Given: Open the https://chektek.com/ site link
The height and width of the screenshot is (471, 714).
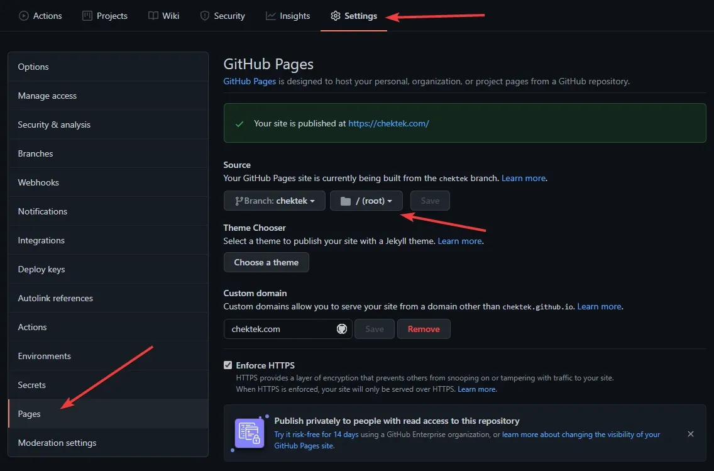Looking at the screenshot, I should 388,123.
